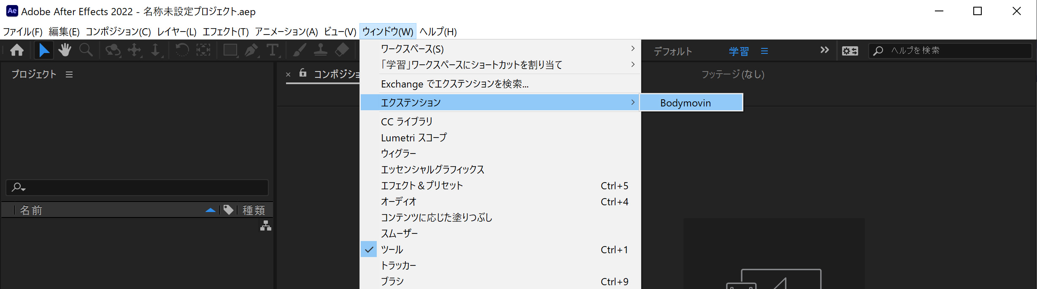Uncheck the checked ツール menu item
Image resolution: width=1037 pixels, height=289 pixels.
click(500, 249)
